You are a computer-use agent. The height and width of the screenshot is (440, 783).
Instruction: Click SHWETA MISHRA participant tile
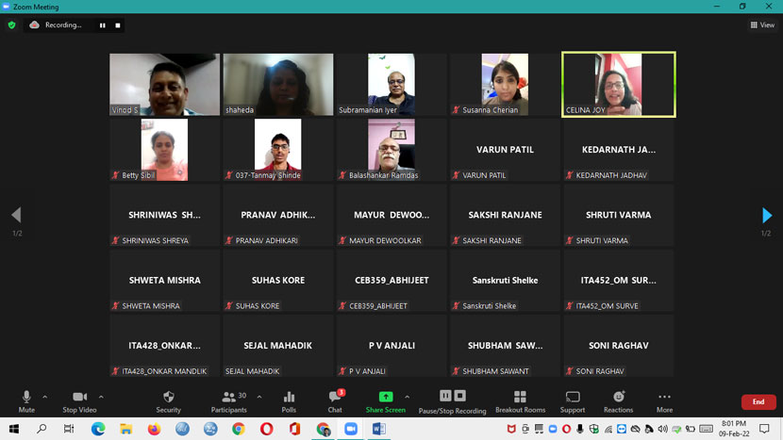click(164, 281)
